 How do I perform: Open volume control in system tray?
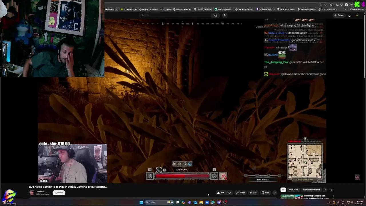tap(352, 203)
